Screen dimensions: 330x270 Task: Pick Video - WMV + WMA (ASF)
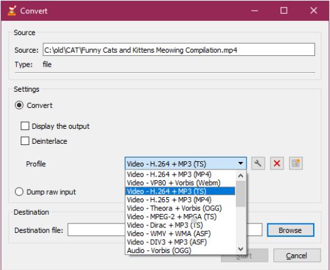[x=181, y=234]
